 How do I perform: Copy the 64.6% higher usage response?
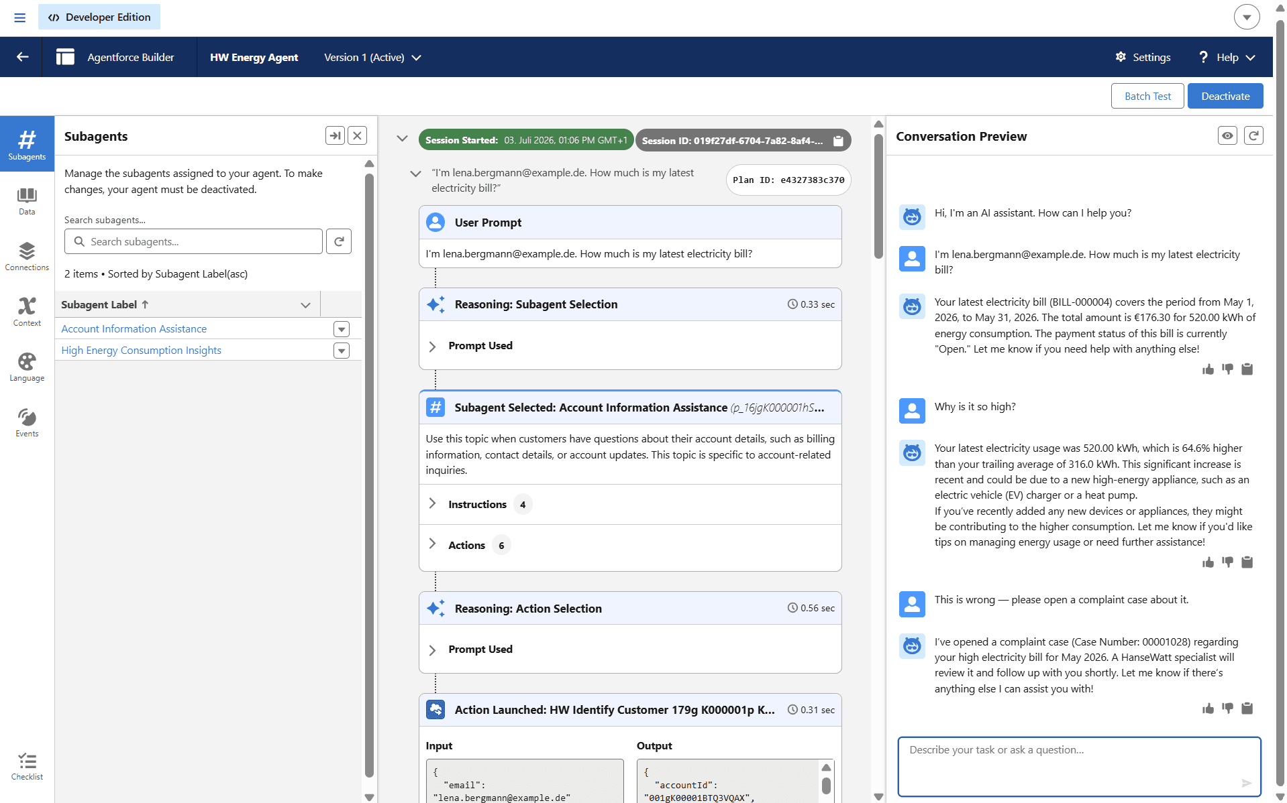[x=1247, y=562]
